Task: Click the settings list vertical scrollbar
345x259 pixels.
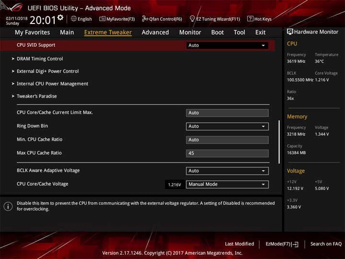Action: click(279, 142)
